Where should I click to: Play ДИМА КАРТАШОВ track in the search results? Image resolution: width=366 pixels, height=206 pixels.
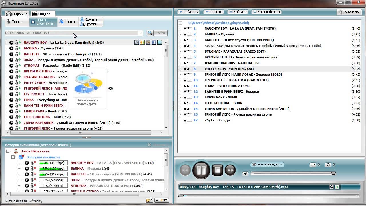tap(11, 123)
